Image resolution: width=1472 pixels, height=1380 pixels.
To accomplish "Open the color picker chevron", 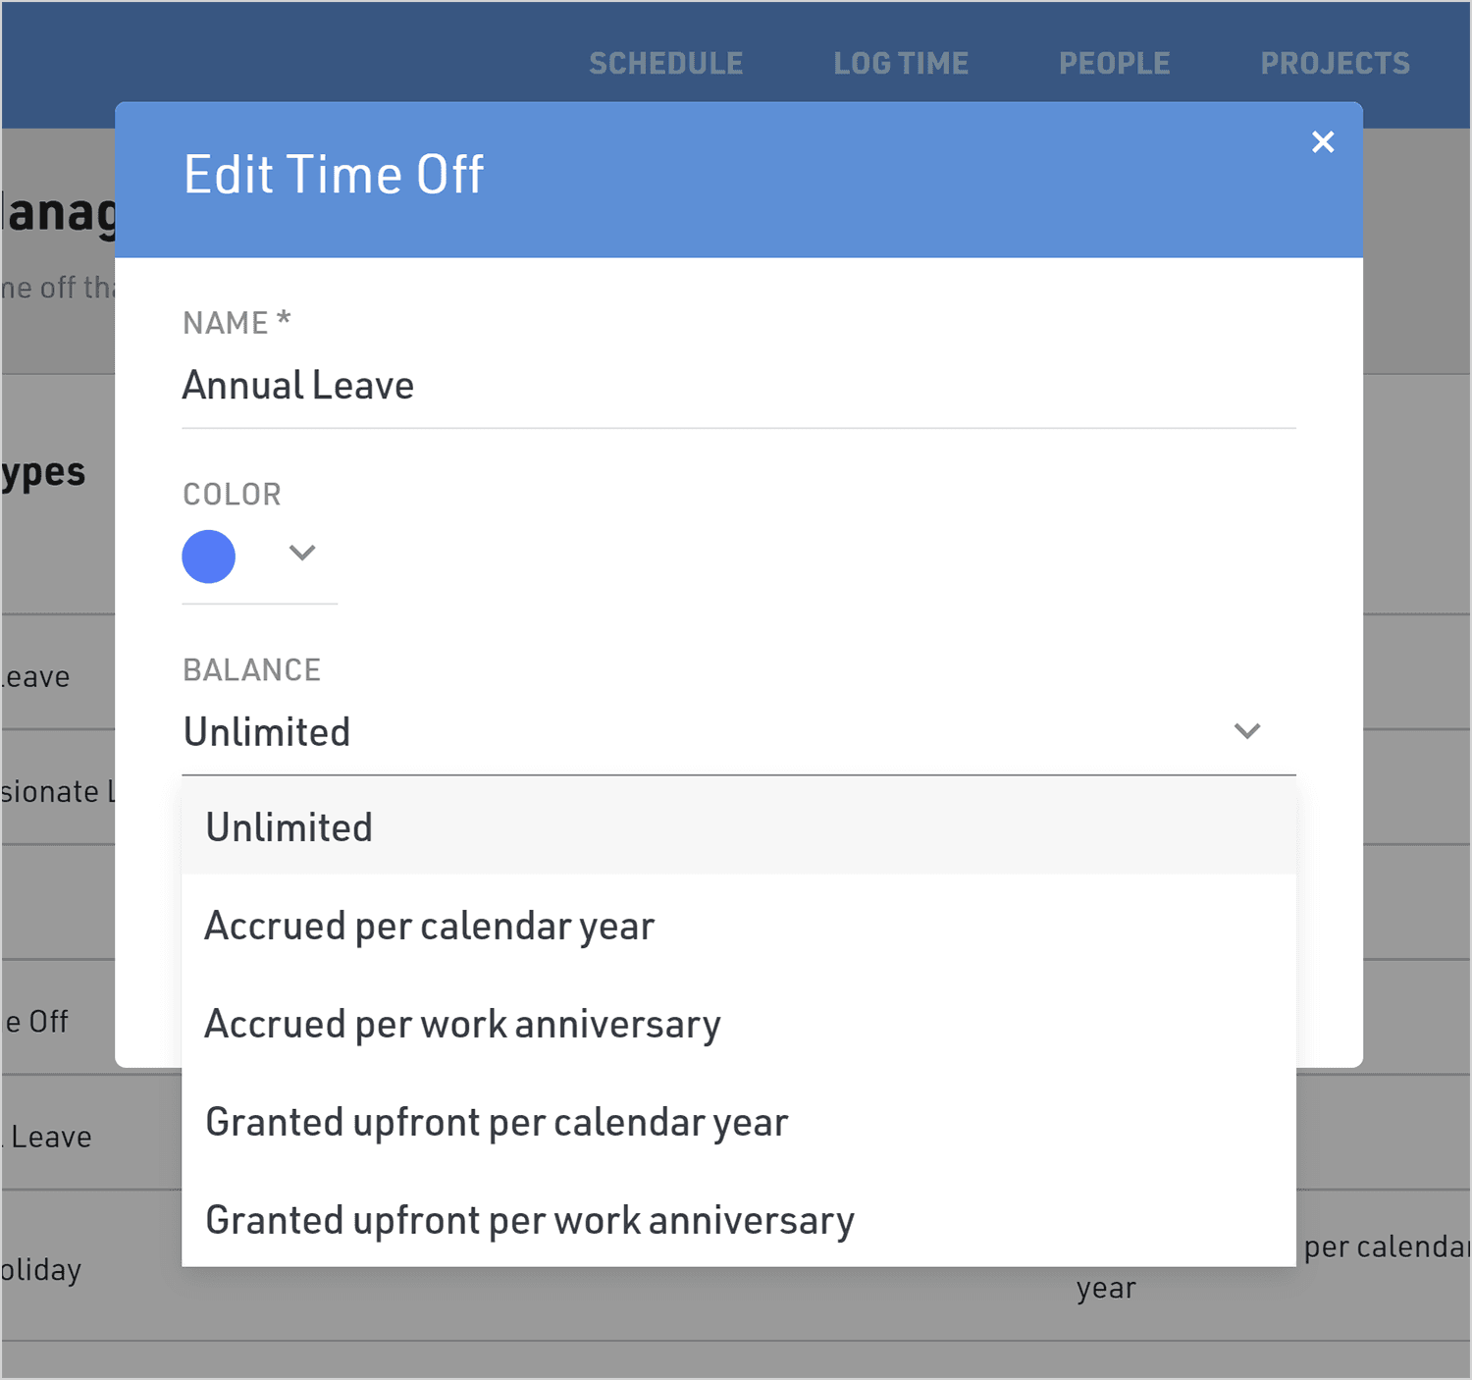I will point(302,553).
